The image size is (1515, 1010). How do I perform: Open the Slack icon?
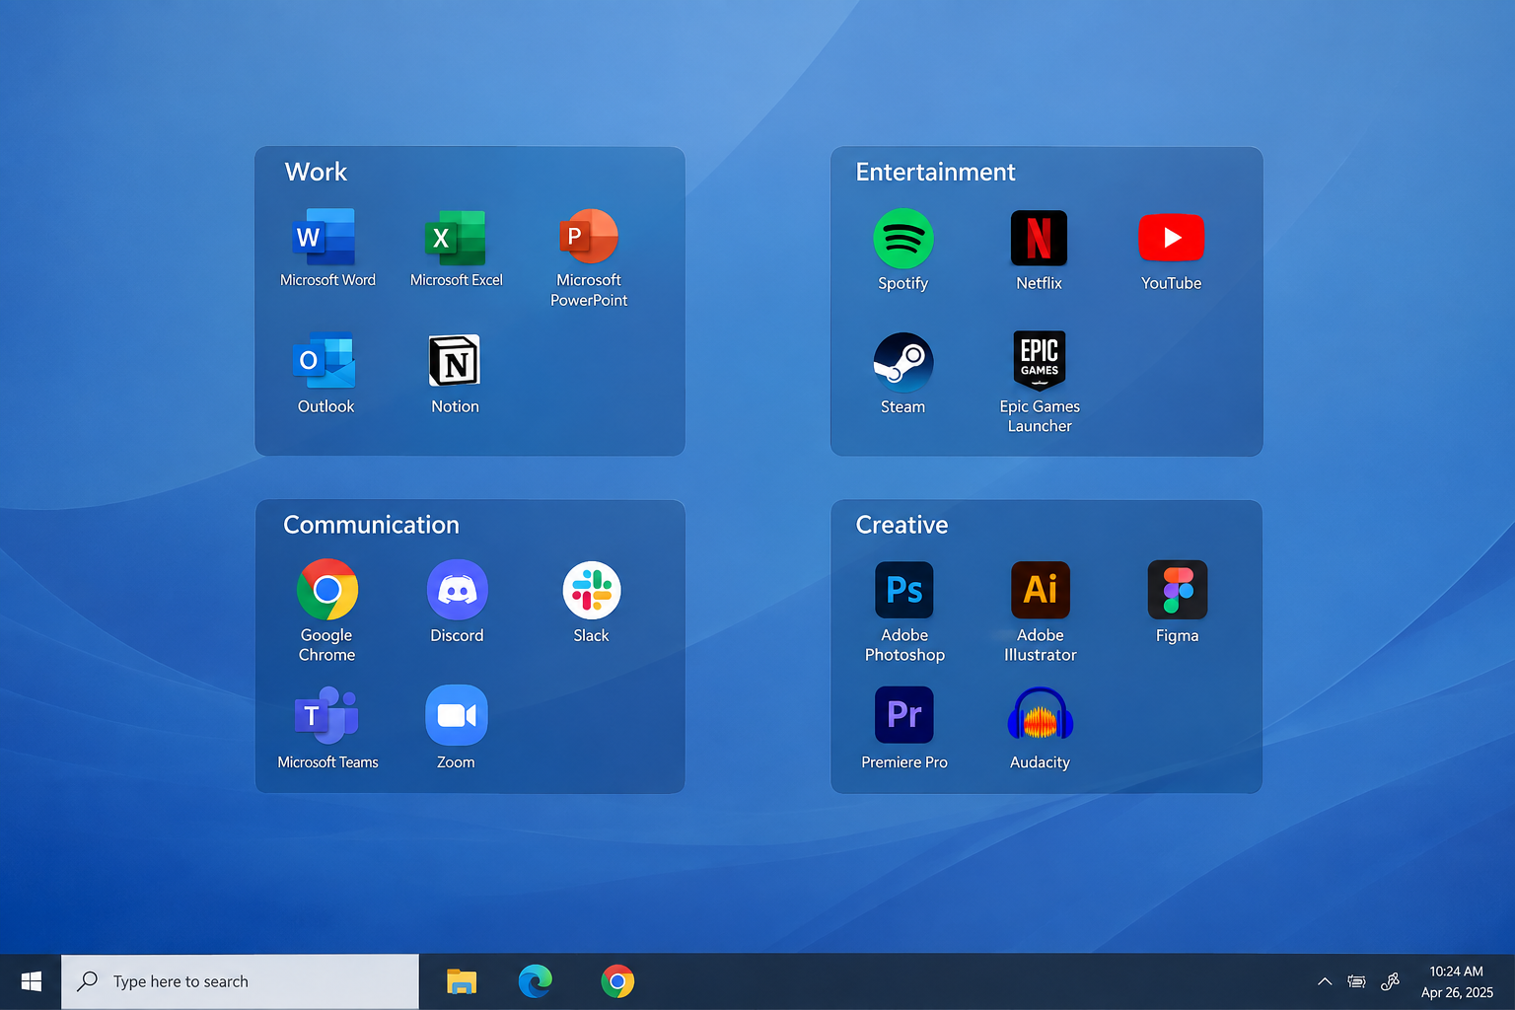point(592,590)
